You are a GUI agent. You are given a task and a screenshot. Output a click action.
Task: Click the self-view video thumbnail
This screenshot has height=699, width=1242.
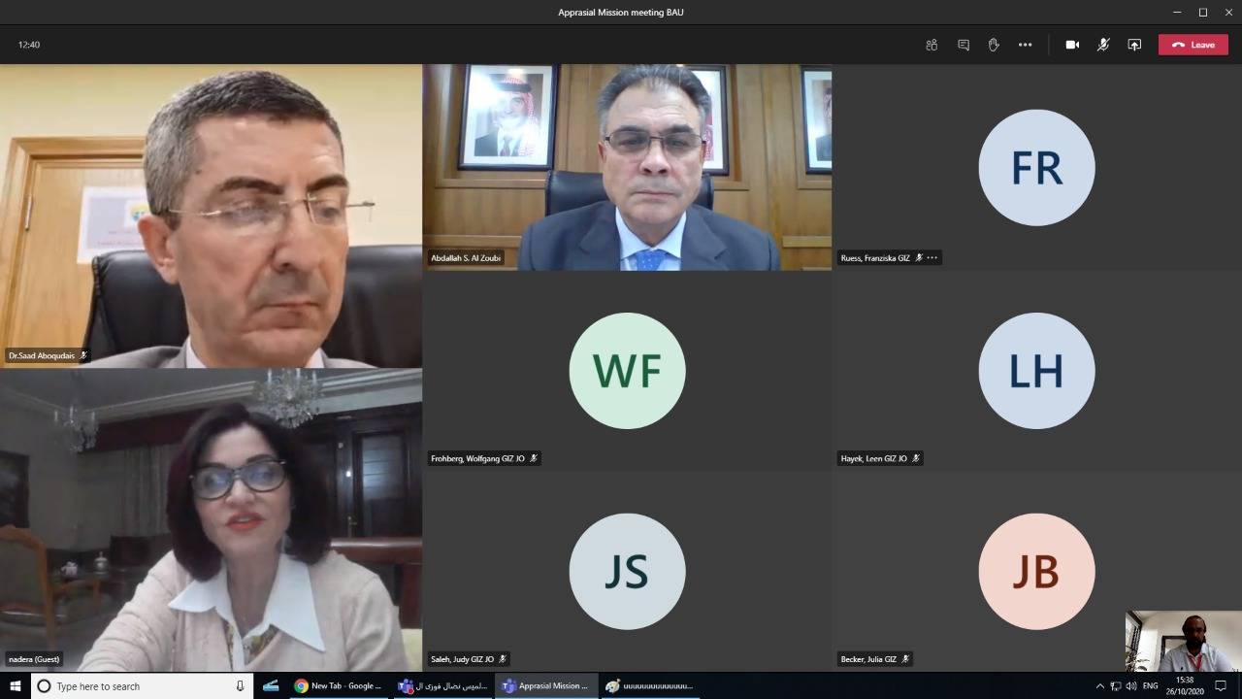(1183, 641)
